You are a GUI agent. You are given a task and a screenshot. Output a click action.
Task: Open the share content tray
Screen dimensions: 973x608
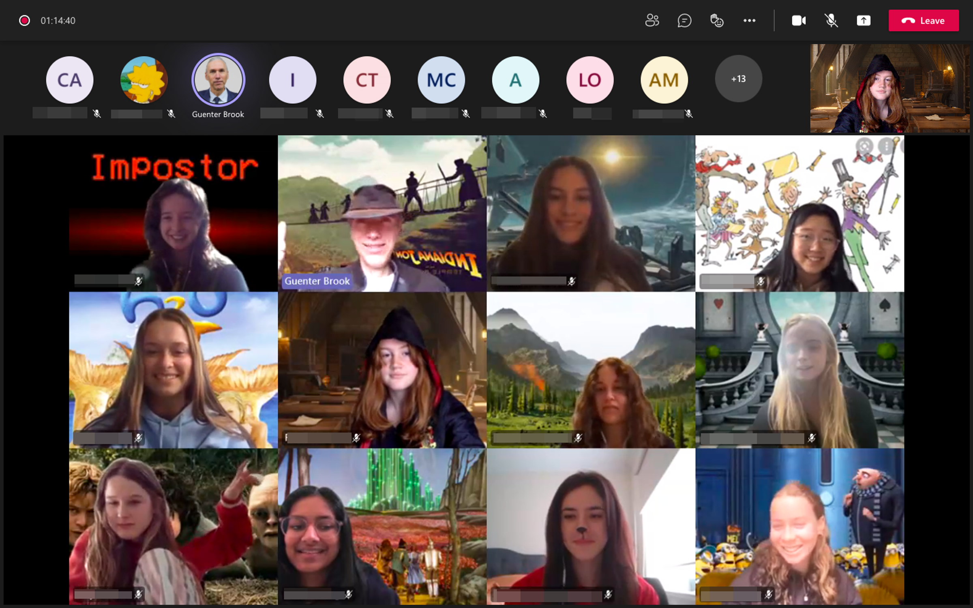(x=864, y=20)
